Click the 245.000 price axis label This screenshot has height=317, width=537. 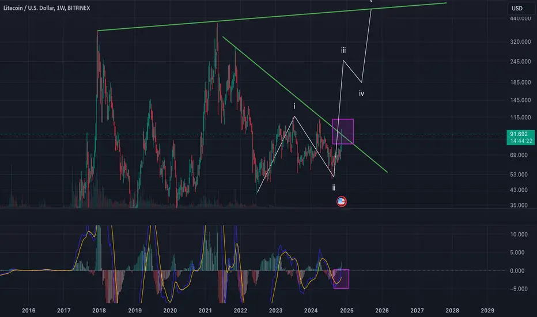(520, 62)
